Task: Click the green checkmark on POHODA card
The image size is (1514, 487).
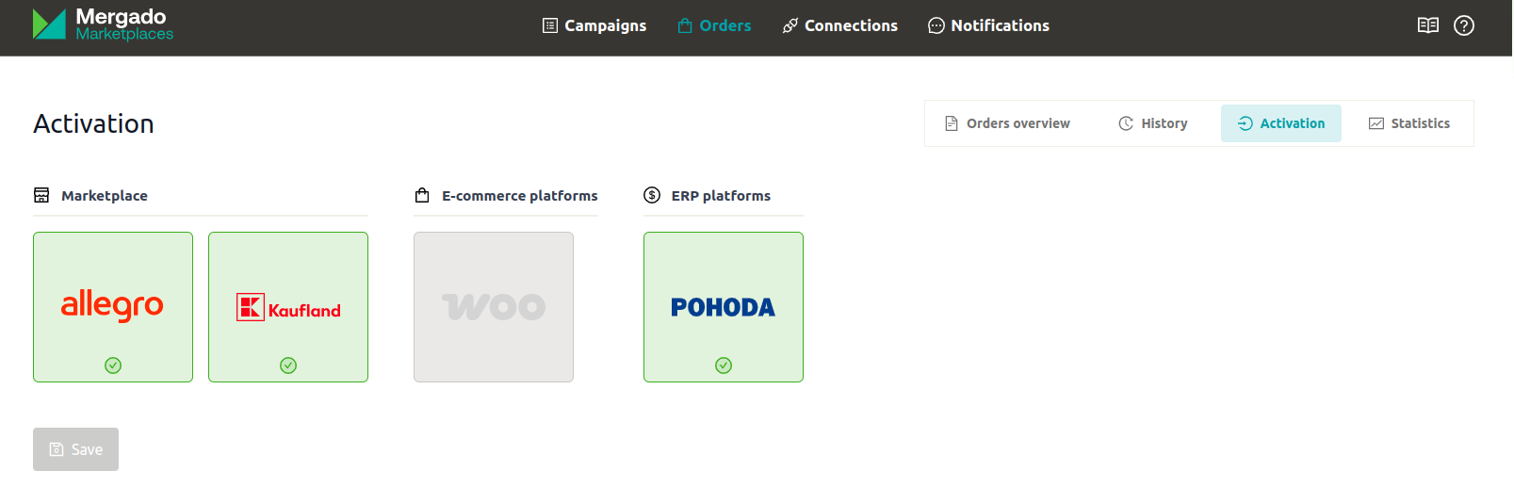Action: click(x=724, y=365)
